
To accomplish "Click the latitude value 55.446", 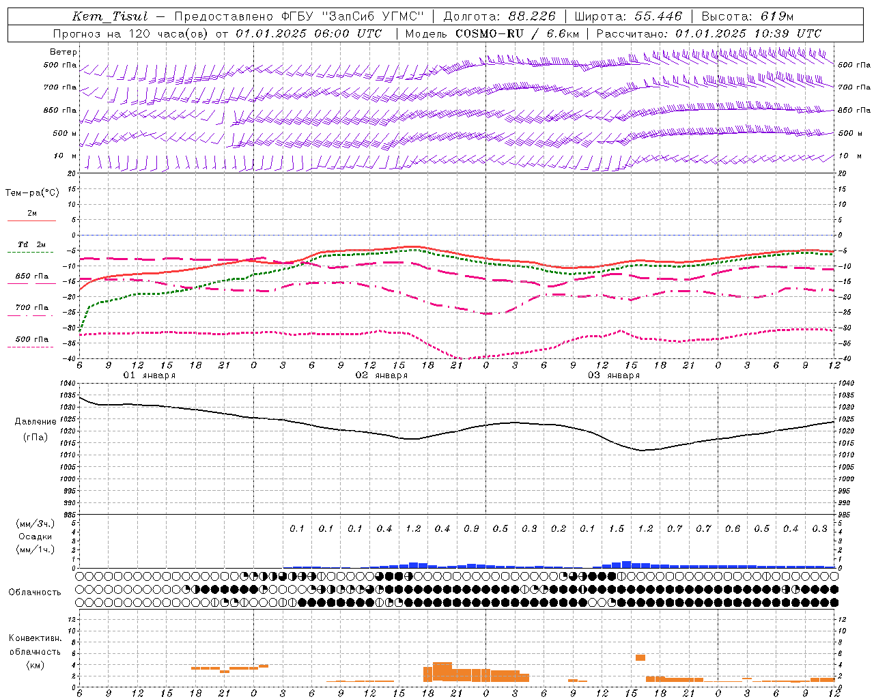I will point(658,16).
